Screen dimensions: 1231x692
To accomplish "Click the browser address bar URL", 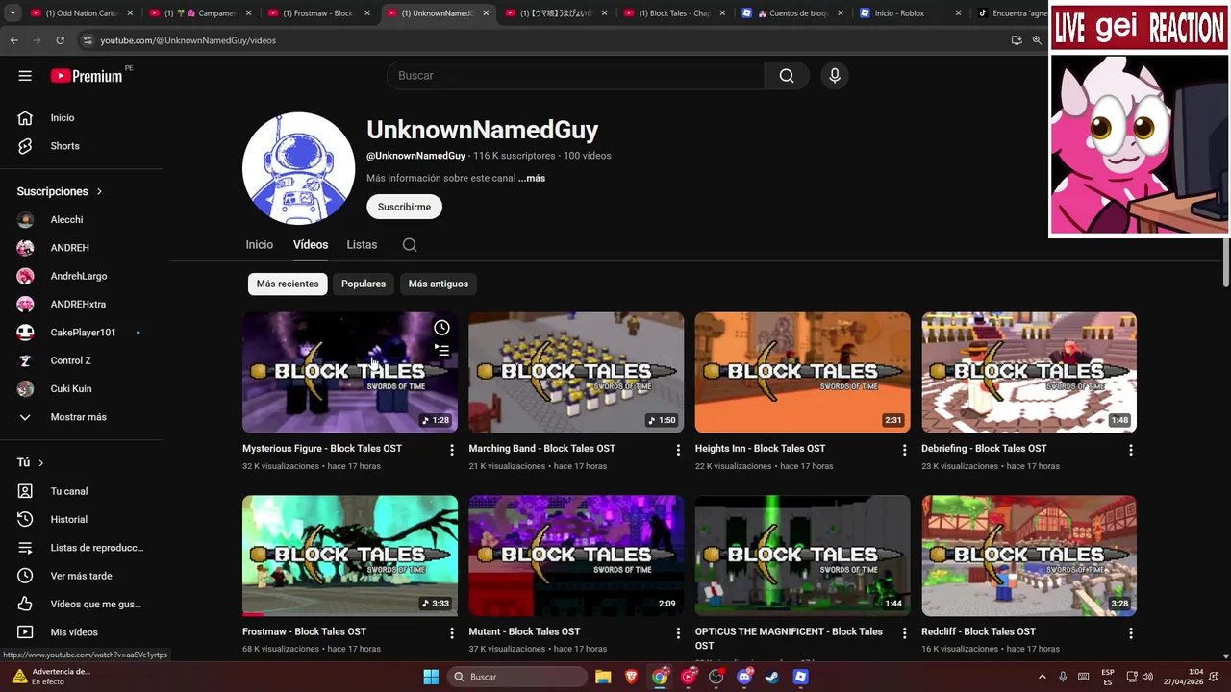I will pos(188,40).
